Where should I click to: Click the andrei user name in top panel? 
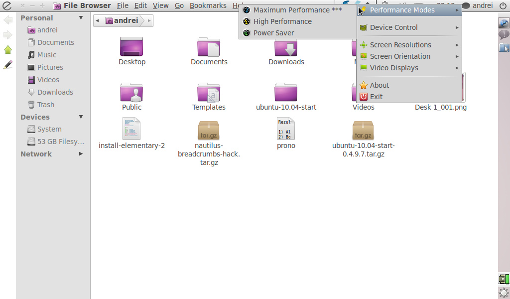click(x=482, y=6)
